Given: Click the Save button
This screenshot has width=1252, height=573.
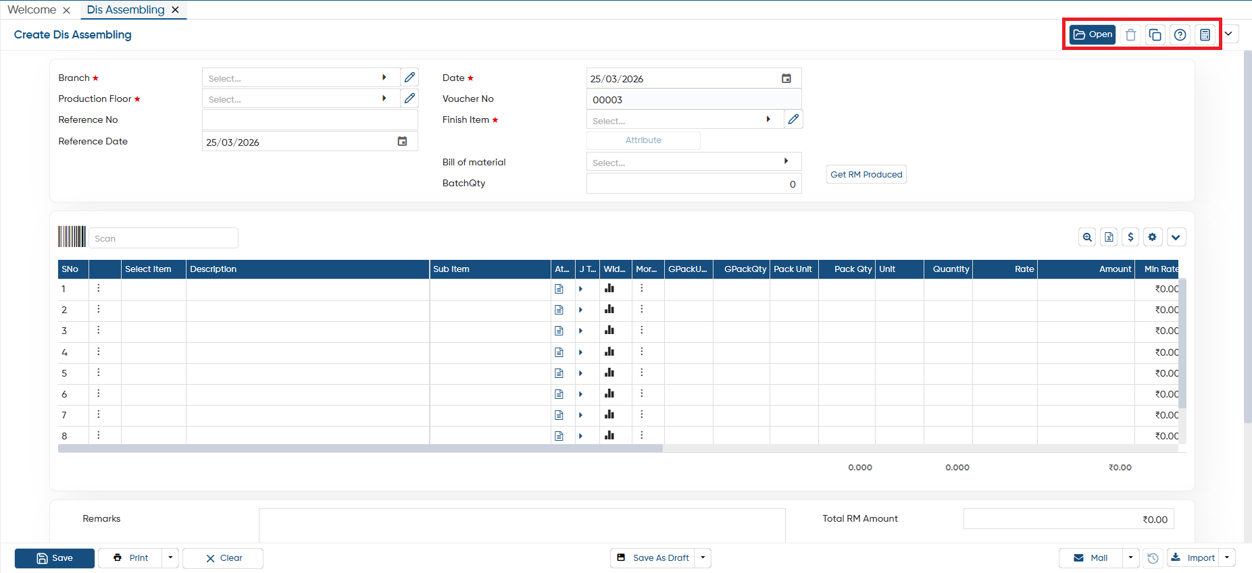Looking at the screenshot, I should [55, 558].
